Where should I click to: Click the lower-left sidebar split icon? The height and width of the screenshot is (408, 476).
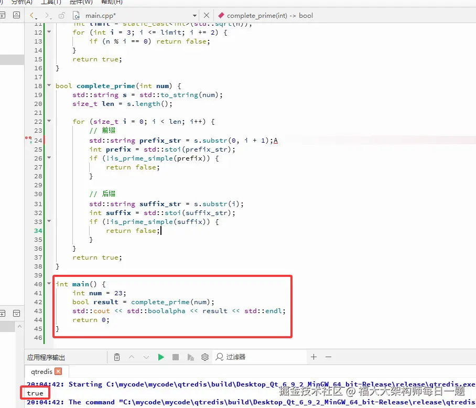(3, 314)
